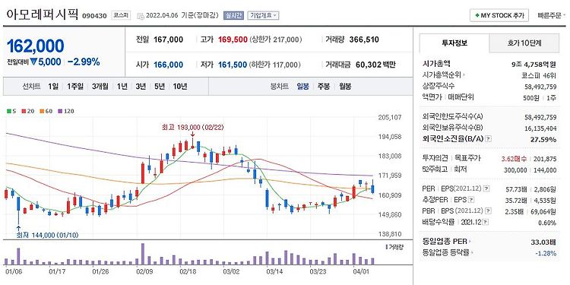Click the 거래량 volume legend marker

pyautogui.click(x=387, y=247)
